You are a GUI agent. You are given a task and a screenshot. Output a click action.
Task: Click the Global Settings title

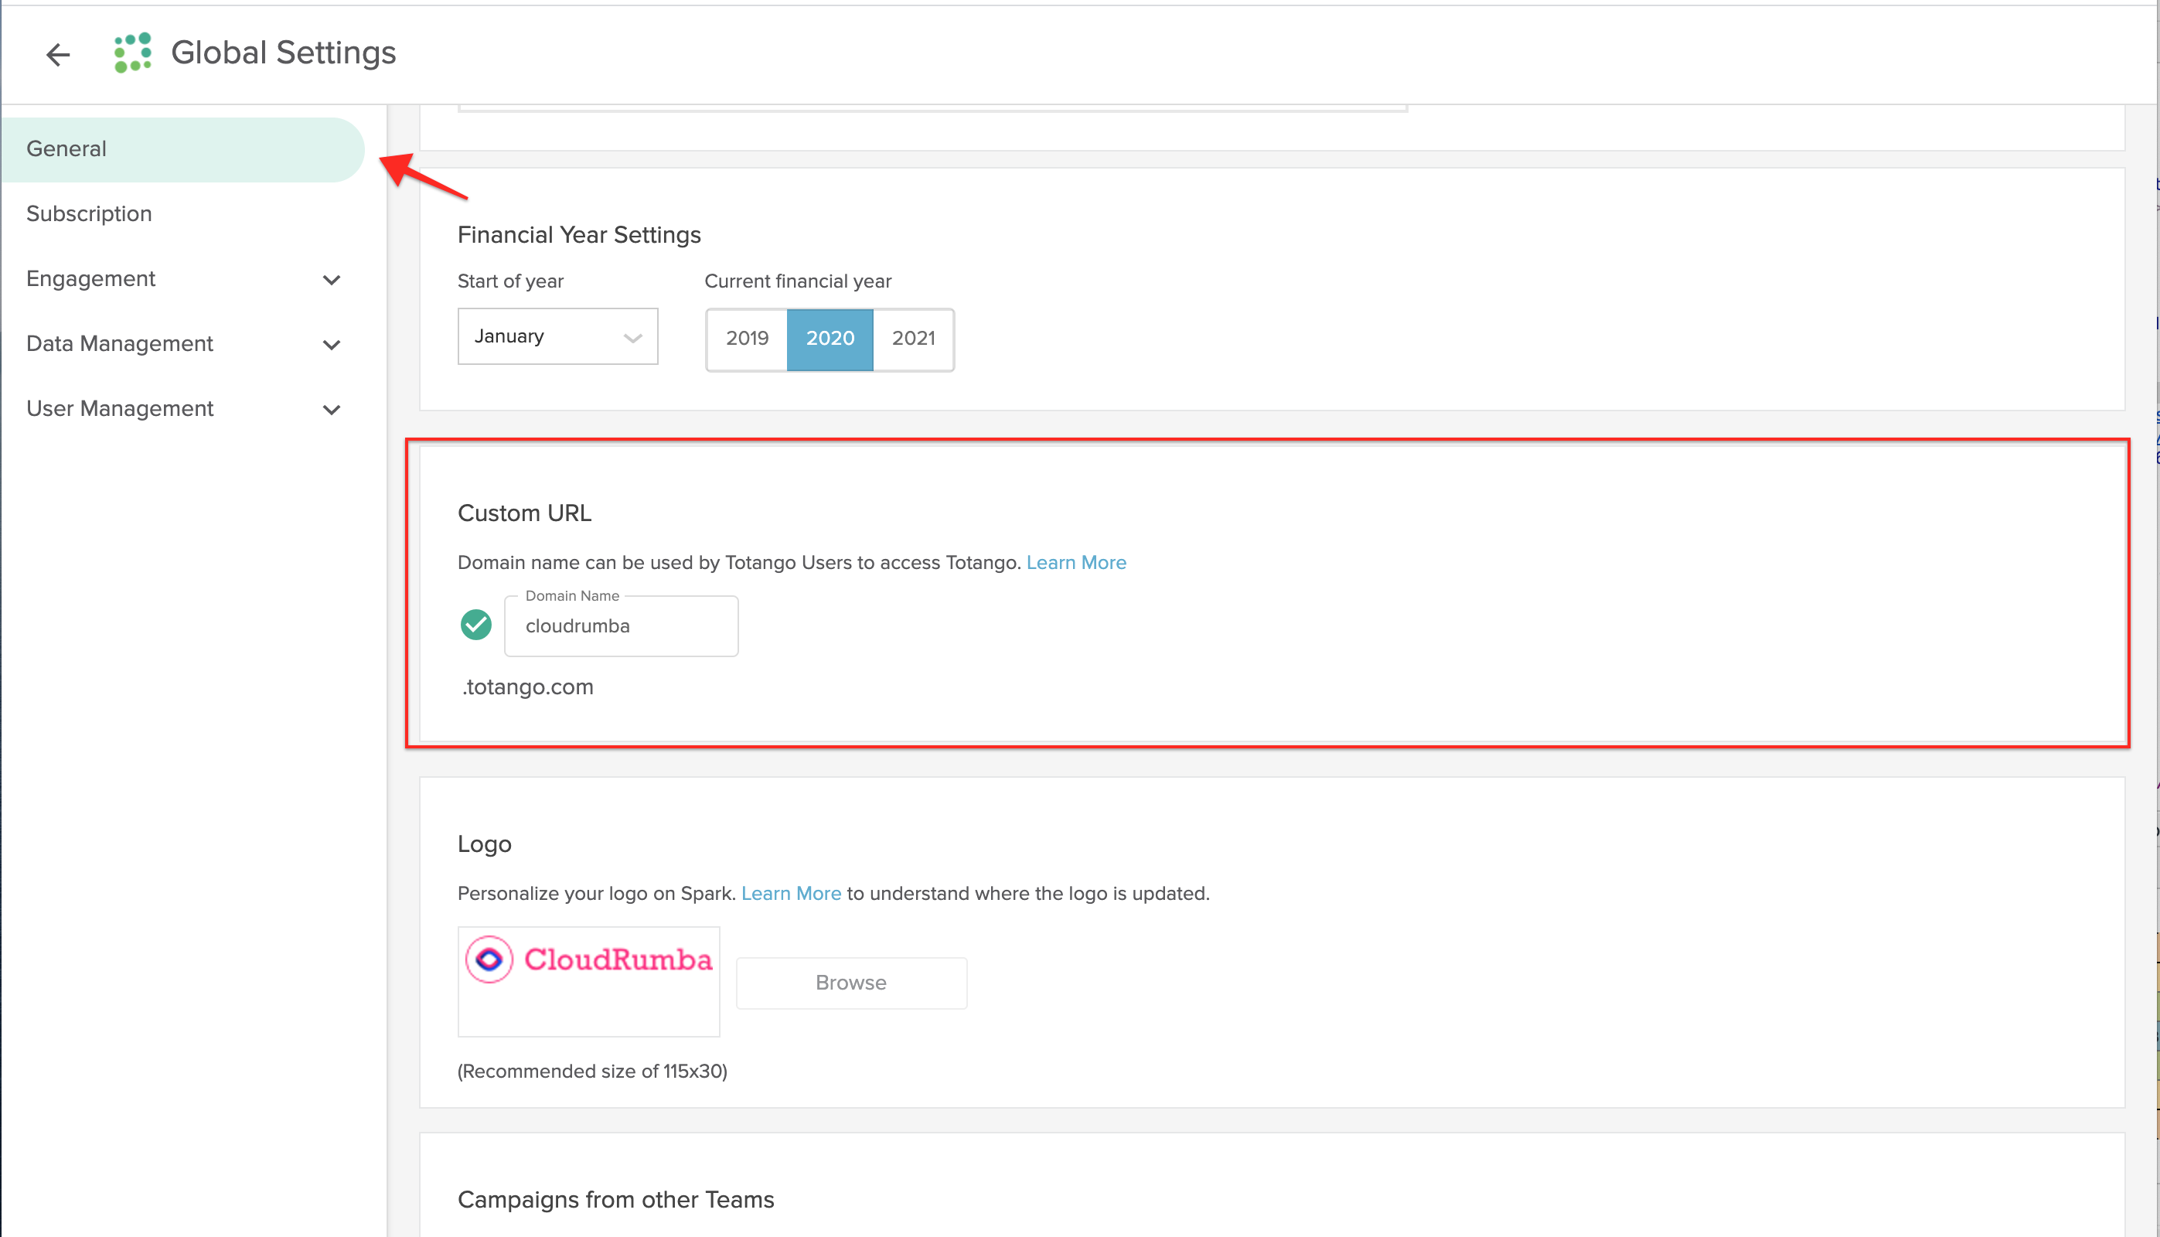[284, 53]
